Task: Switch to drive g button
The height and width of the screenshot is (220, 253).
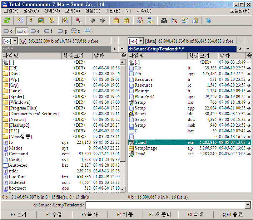Action: coord(62,31)
